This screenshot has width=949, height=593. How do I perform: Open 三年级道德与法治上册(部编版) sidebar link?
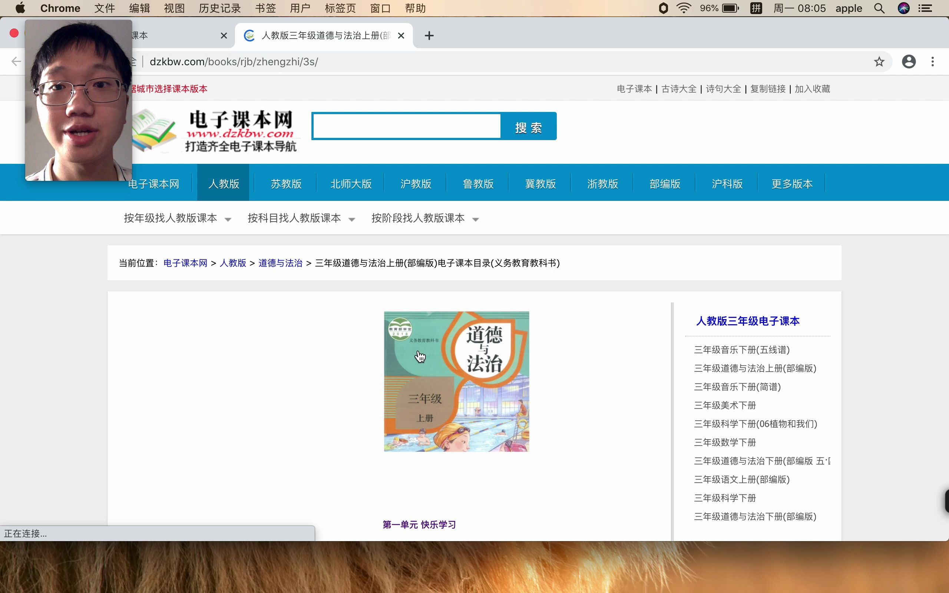click(x=755, y=368)
